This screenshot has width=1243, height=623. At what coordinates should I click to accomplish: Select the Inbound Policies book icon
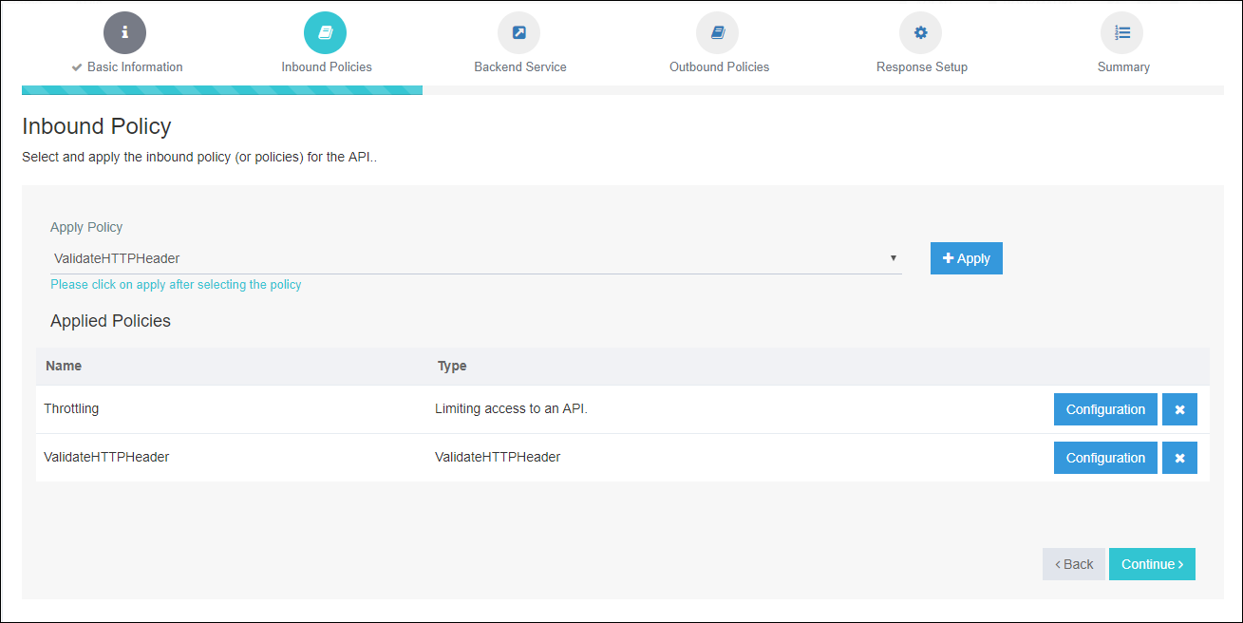click(326, 31)
